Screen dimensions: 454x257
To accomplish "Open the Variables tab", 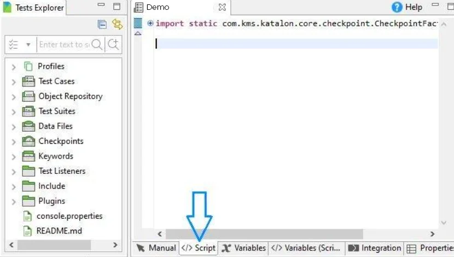I will pos(244,248).
